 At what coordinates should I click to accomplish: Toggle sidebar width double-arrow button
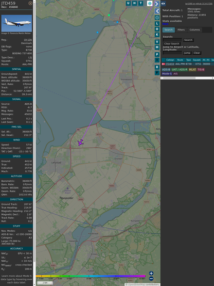tap(163, 4)
